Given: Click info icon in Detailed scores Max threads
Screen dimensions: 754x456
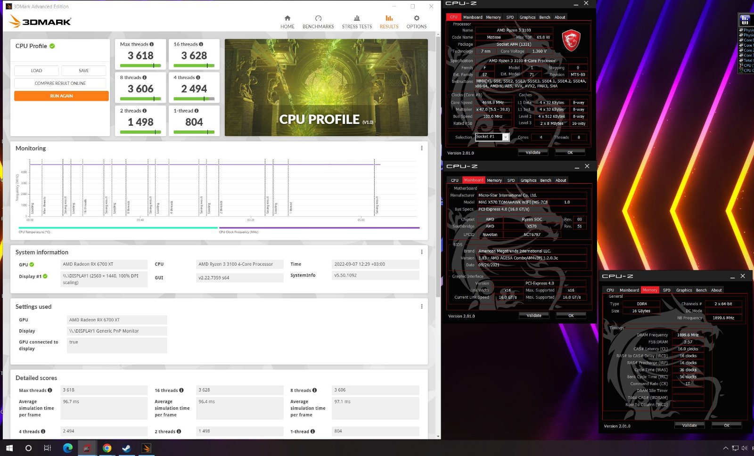Looking at the screenshot, I should click(50, 390).
